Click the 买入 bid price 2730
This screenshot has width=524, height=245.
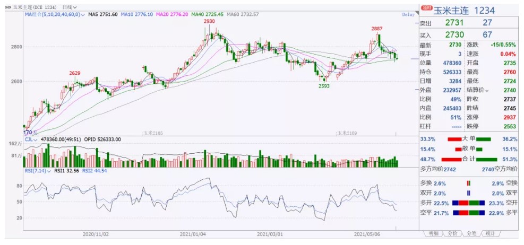coord(454,34)
